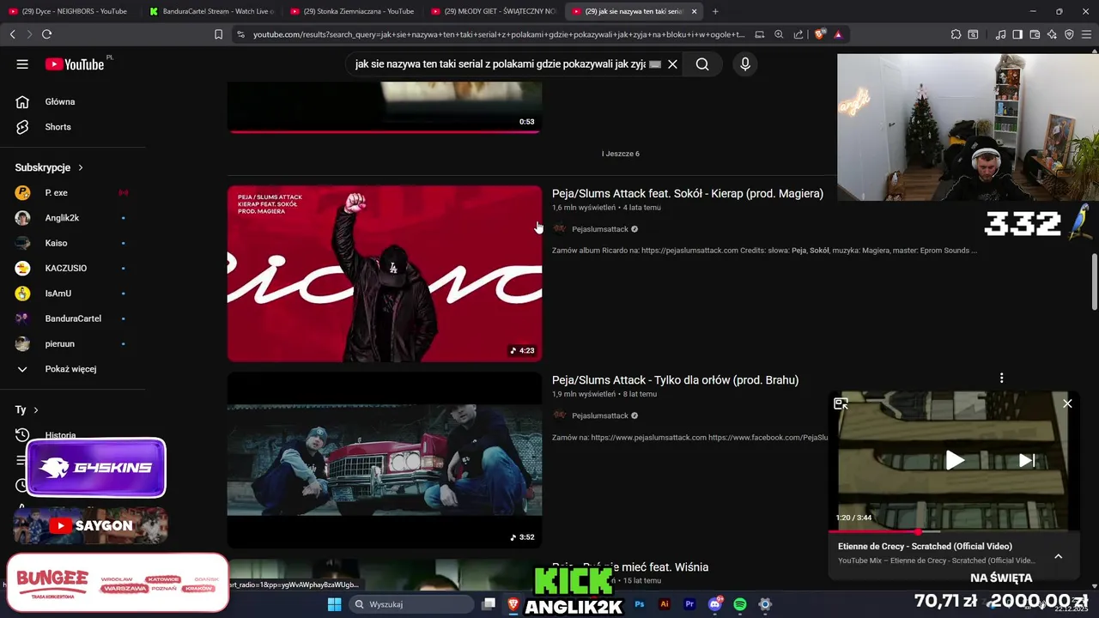The image size is (1099, 618).
Task: Open the Kierap (prod. Magiera) video title
Action: click(x=688, y=194)
